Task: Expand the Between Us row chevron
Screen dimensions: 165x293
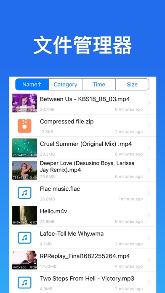Action: point(149,103)
